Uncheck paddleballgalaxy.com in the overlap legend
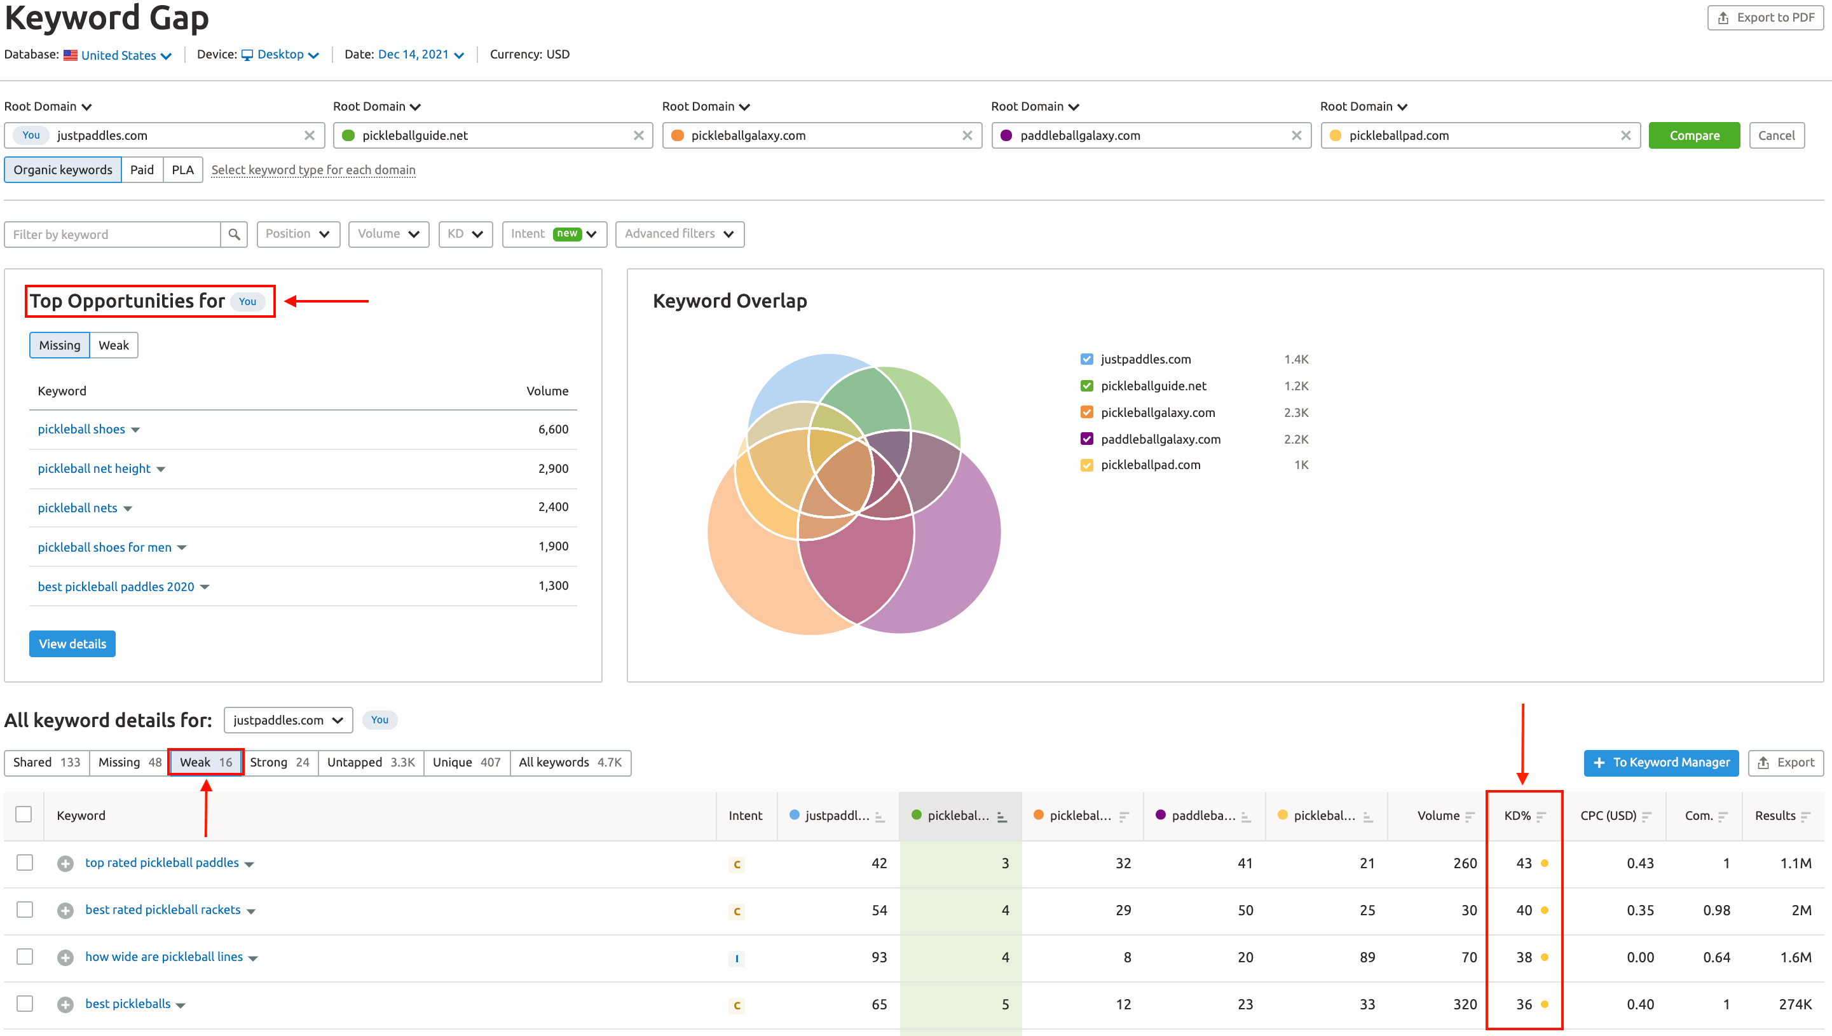The image size is (1832, 1036). click(1086, 439)
